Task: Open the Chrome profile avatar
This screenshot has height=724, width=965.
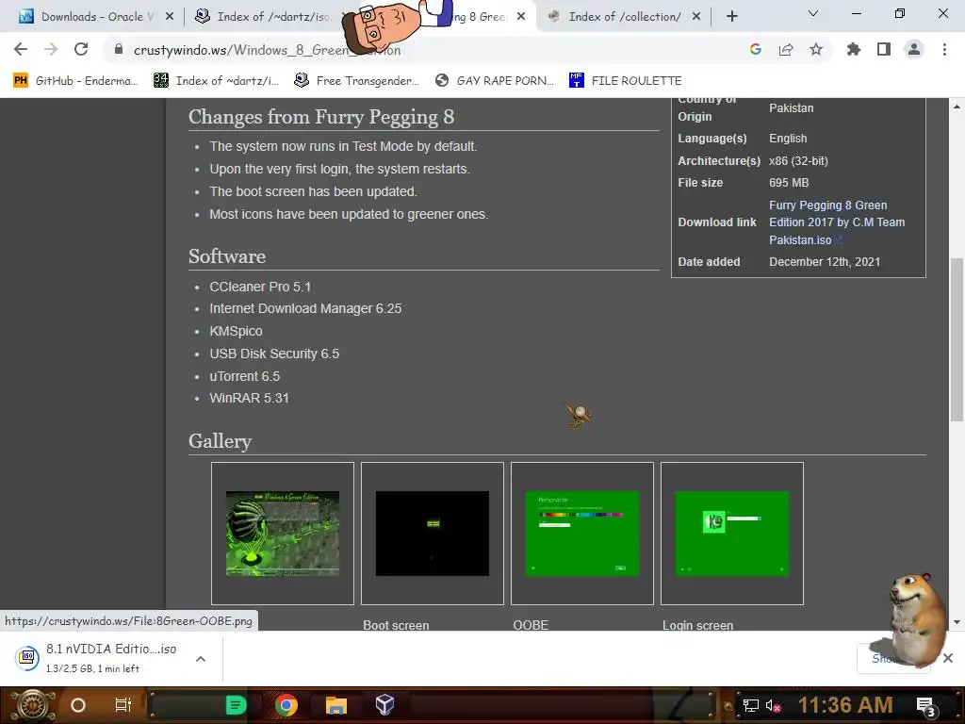Action: pyautogui.click(x=914, y=49)
